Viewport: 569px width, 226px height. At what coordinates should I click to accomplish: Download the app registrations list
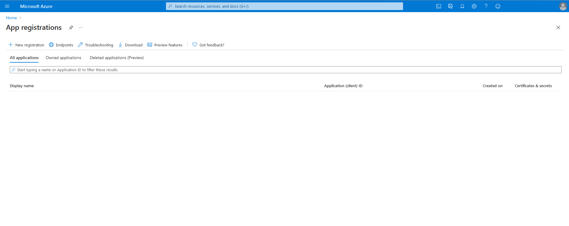130,45
